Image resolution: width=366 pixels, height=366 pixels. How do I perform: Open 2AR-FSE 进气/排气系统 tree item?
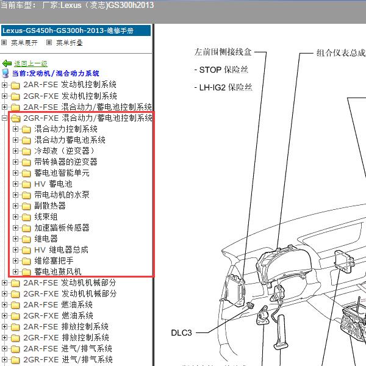68,348
